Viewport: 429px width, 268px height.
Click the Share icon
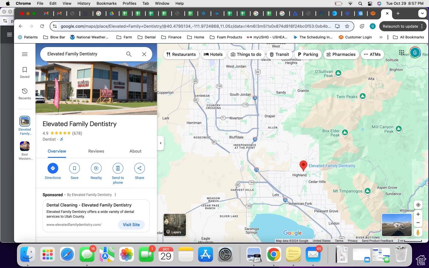[139, 168]
